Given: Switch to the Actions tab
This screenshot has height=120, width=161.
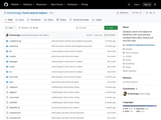Looking at the screenshot, I should tap(49, 20).
